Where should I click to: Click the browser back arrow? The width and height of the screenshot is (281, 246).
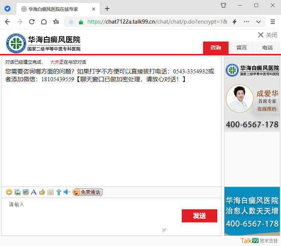coord(7,22)
